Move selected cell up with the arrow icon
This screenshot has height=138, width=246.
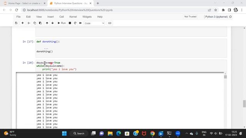coord(47,23)
